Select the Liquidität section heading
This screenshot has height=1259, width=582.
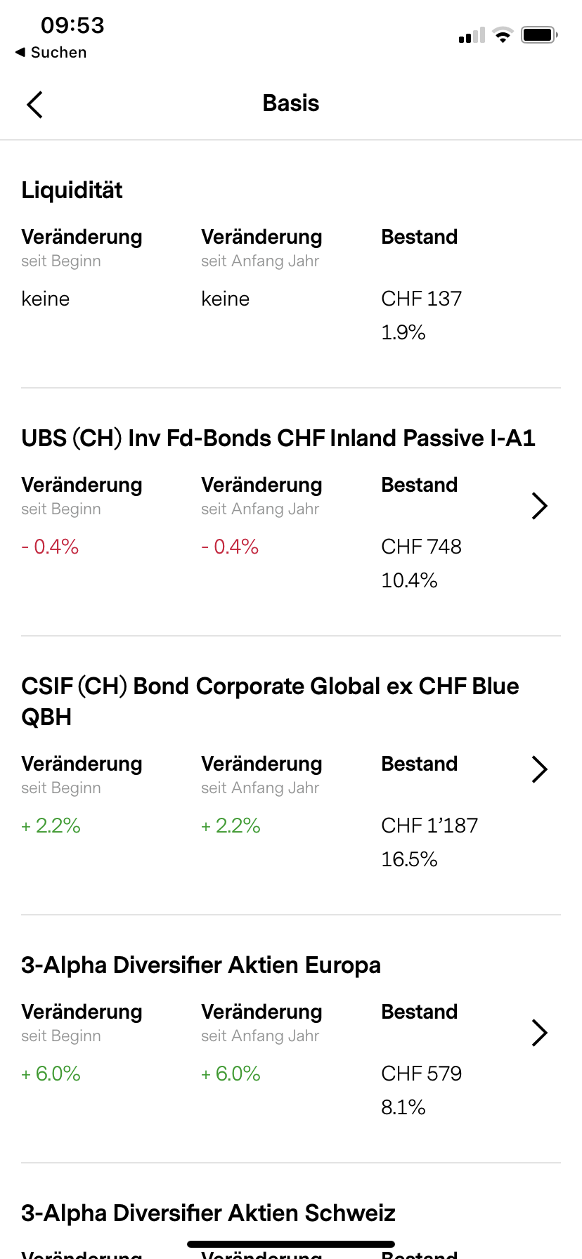tap(72, 190)
